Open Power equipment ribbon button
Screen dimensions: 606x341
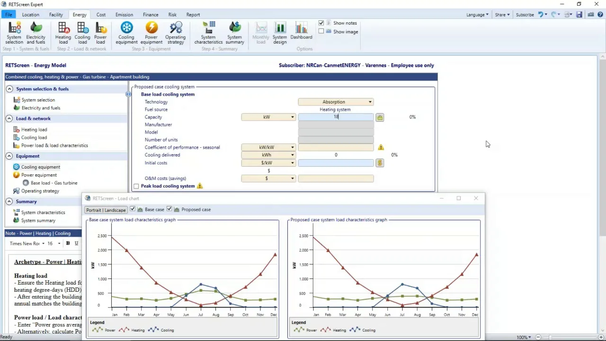(151, 33)
